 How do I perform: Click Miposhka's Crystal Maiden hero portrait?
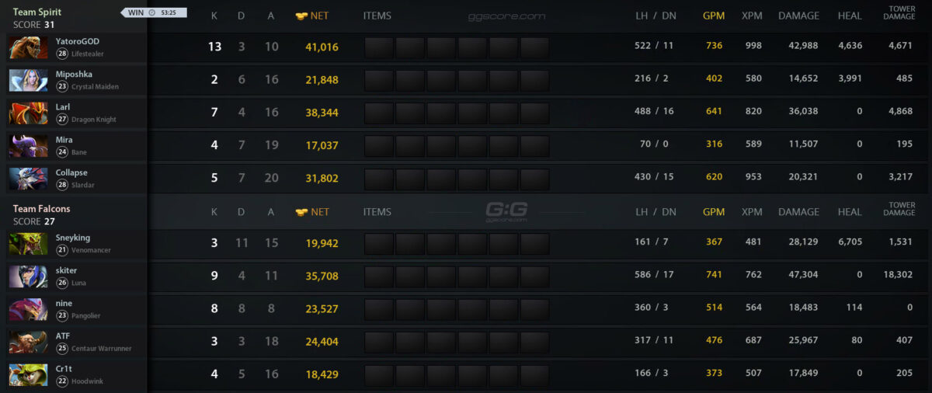(x=29, y=80)
